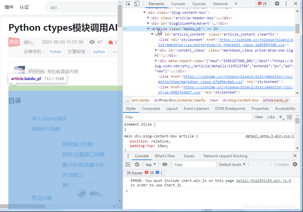Image resolution: width=303 pixels, height=212 pixels.
Task: Open the 36 Issues summary button
Action: pyautogui.click(x=144, y=173)
